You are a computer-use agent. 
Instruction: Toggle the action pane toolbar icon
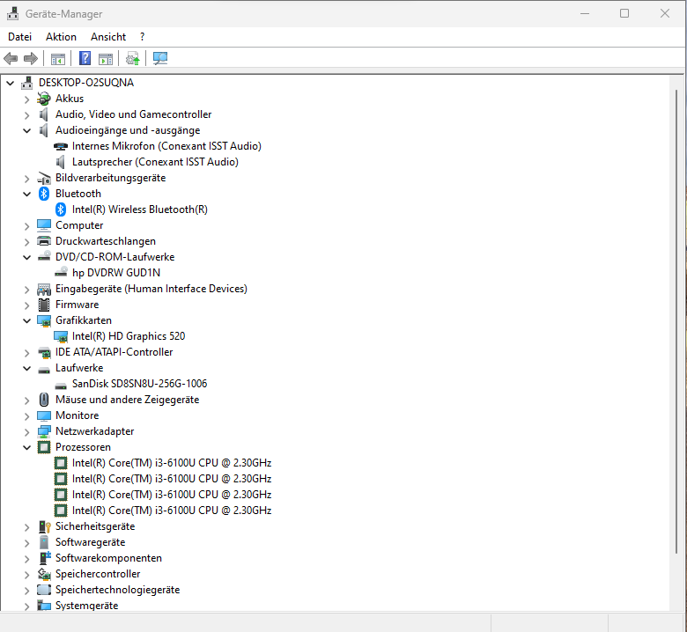[106, 58]
